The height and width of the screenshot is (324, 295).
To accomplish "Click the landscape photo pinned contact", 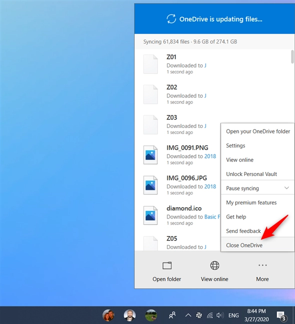I will click(151, 315).
